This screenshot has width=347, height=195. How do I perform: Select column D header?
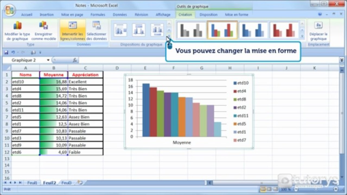[x=117, y=68]
